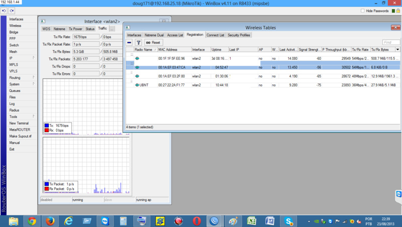Image resolution: width=402 pixels, height=227 pixels.
Task: Launch Skype from the taskbar
Action: point(288,220)
